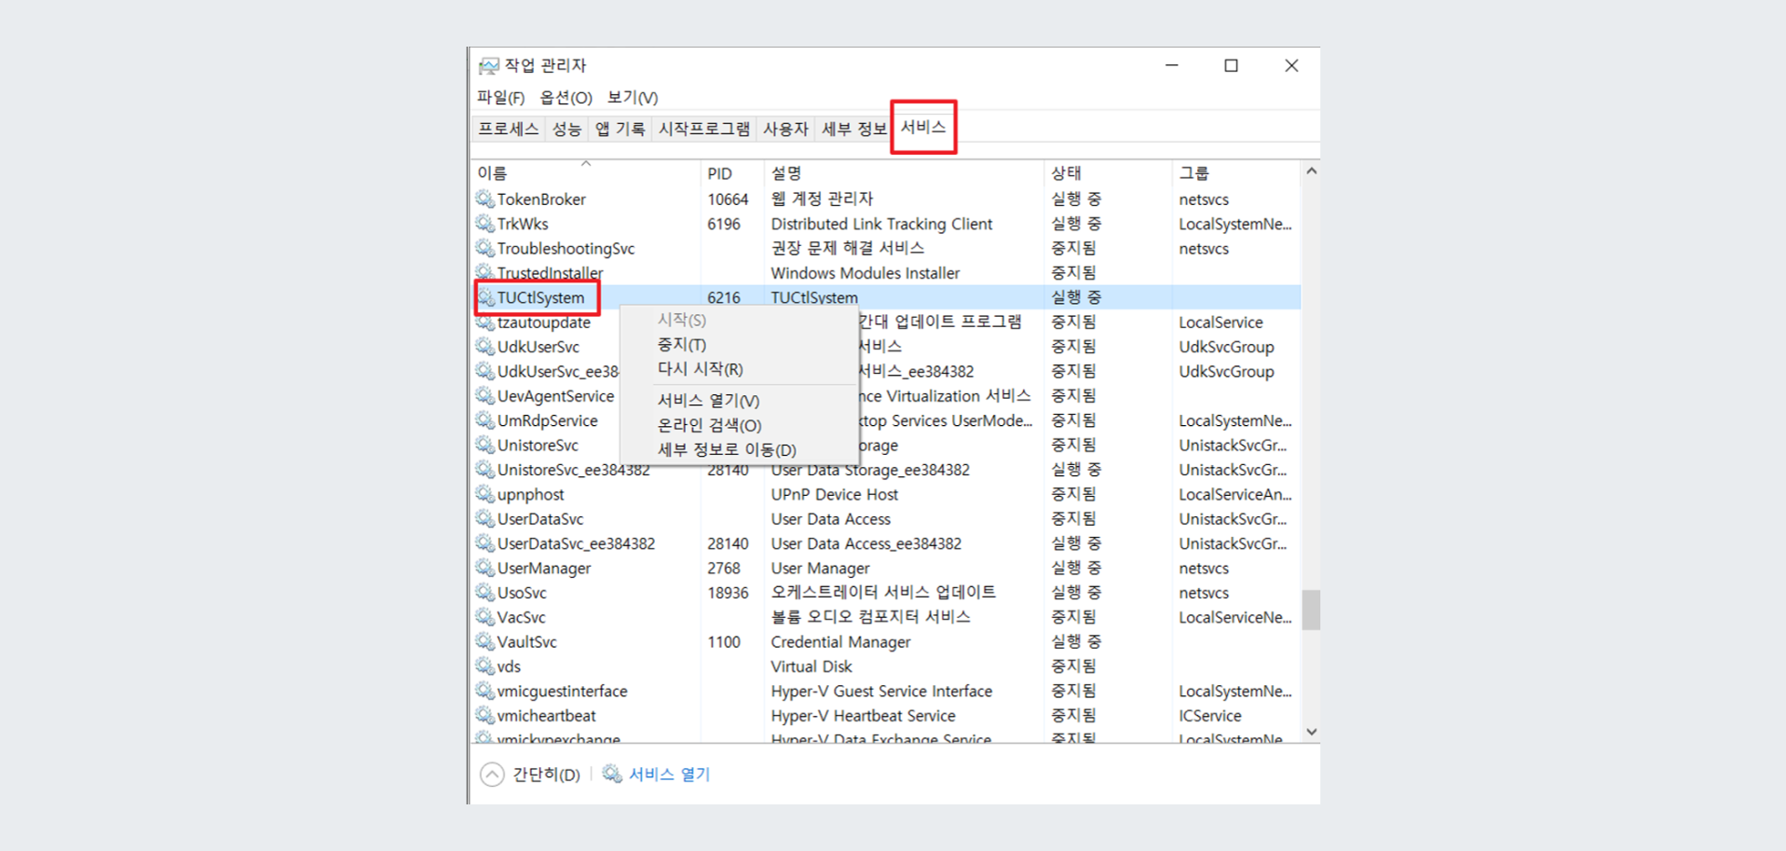1786x851 pixels.
Task: Click the gear icon next to TokenBroker
Action: pos(484,199)
